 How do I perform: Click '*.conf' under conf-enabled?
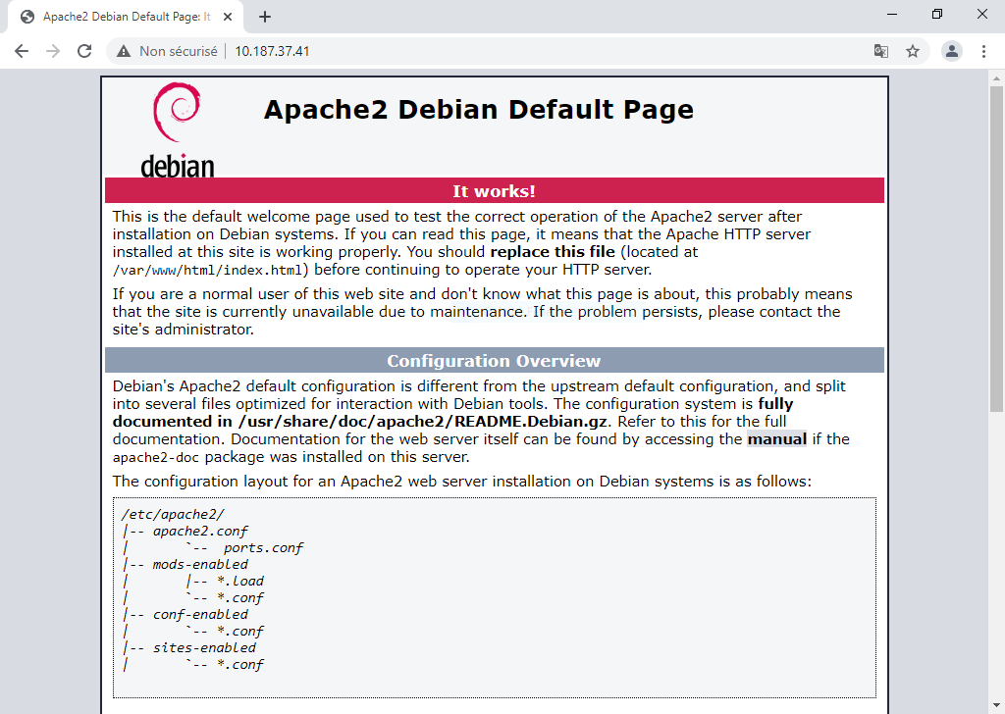click(x=239, y=631)
